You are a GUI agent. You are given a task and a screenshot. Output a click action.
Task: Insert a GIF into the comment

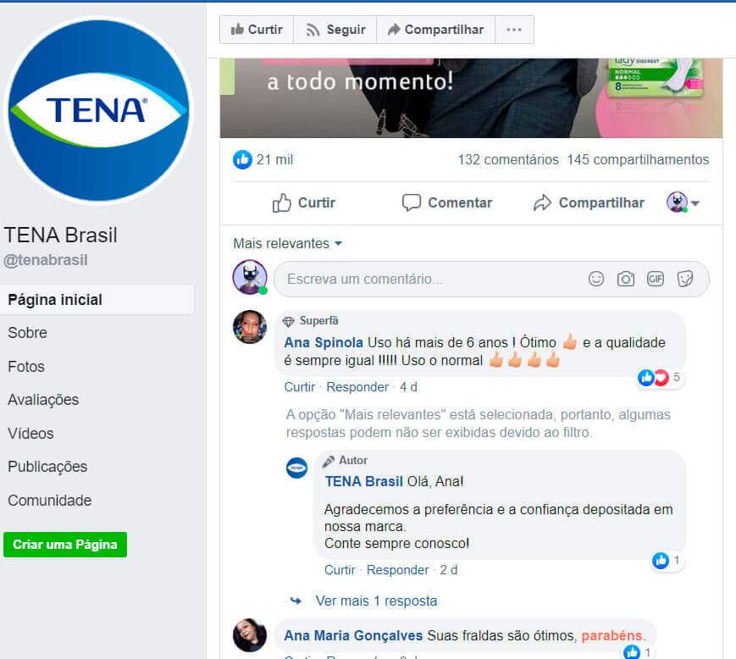pyautogui.click(x=656, y=279)
